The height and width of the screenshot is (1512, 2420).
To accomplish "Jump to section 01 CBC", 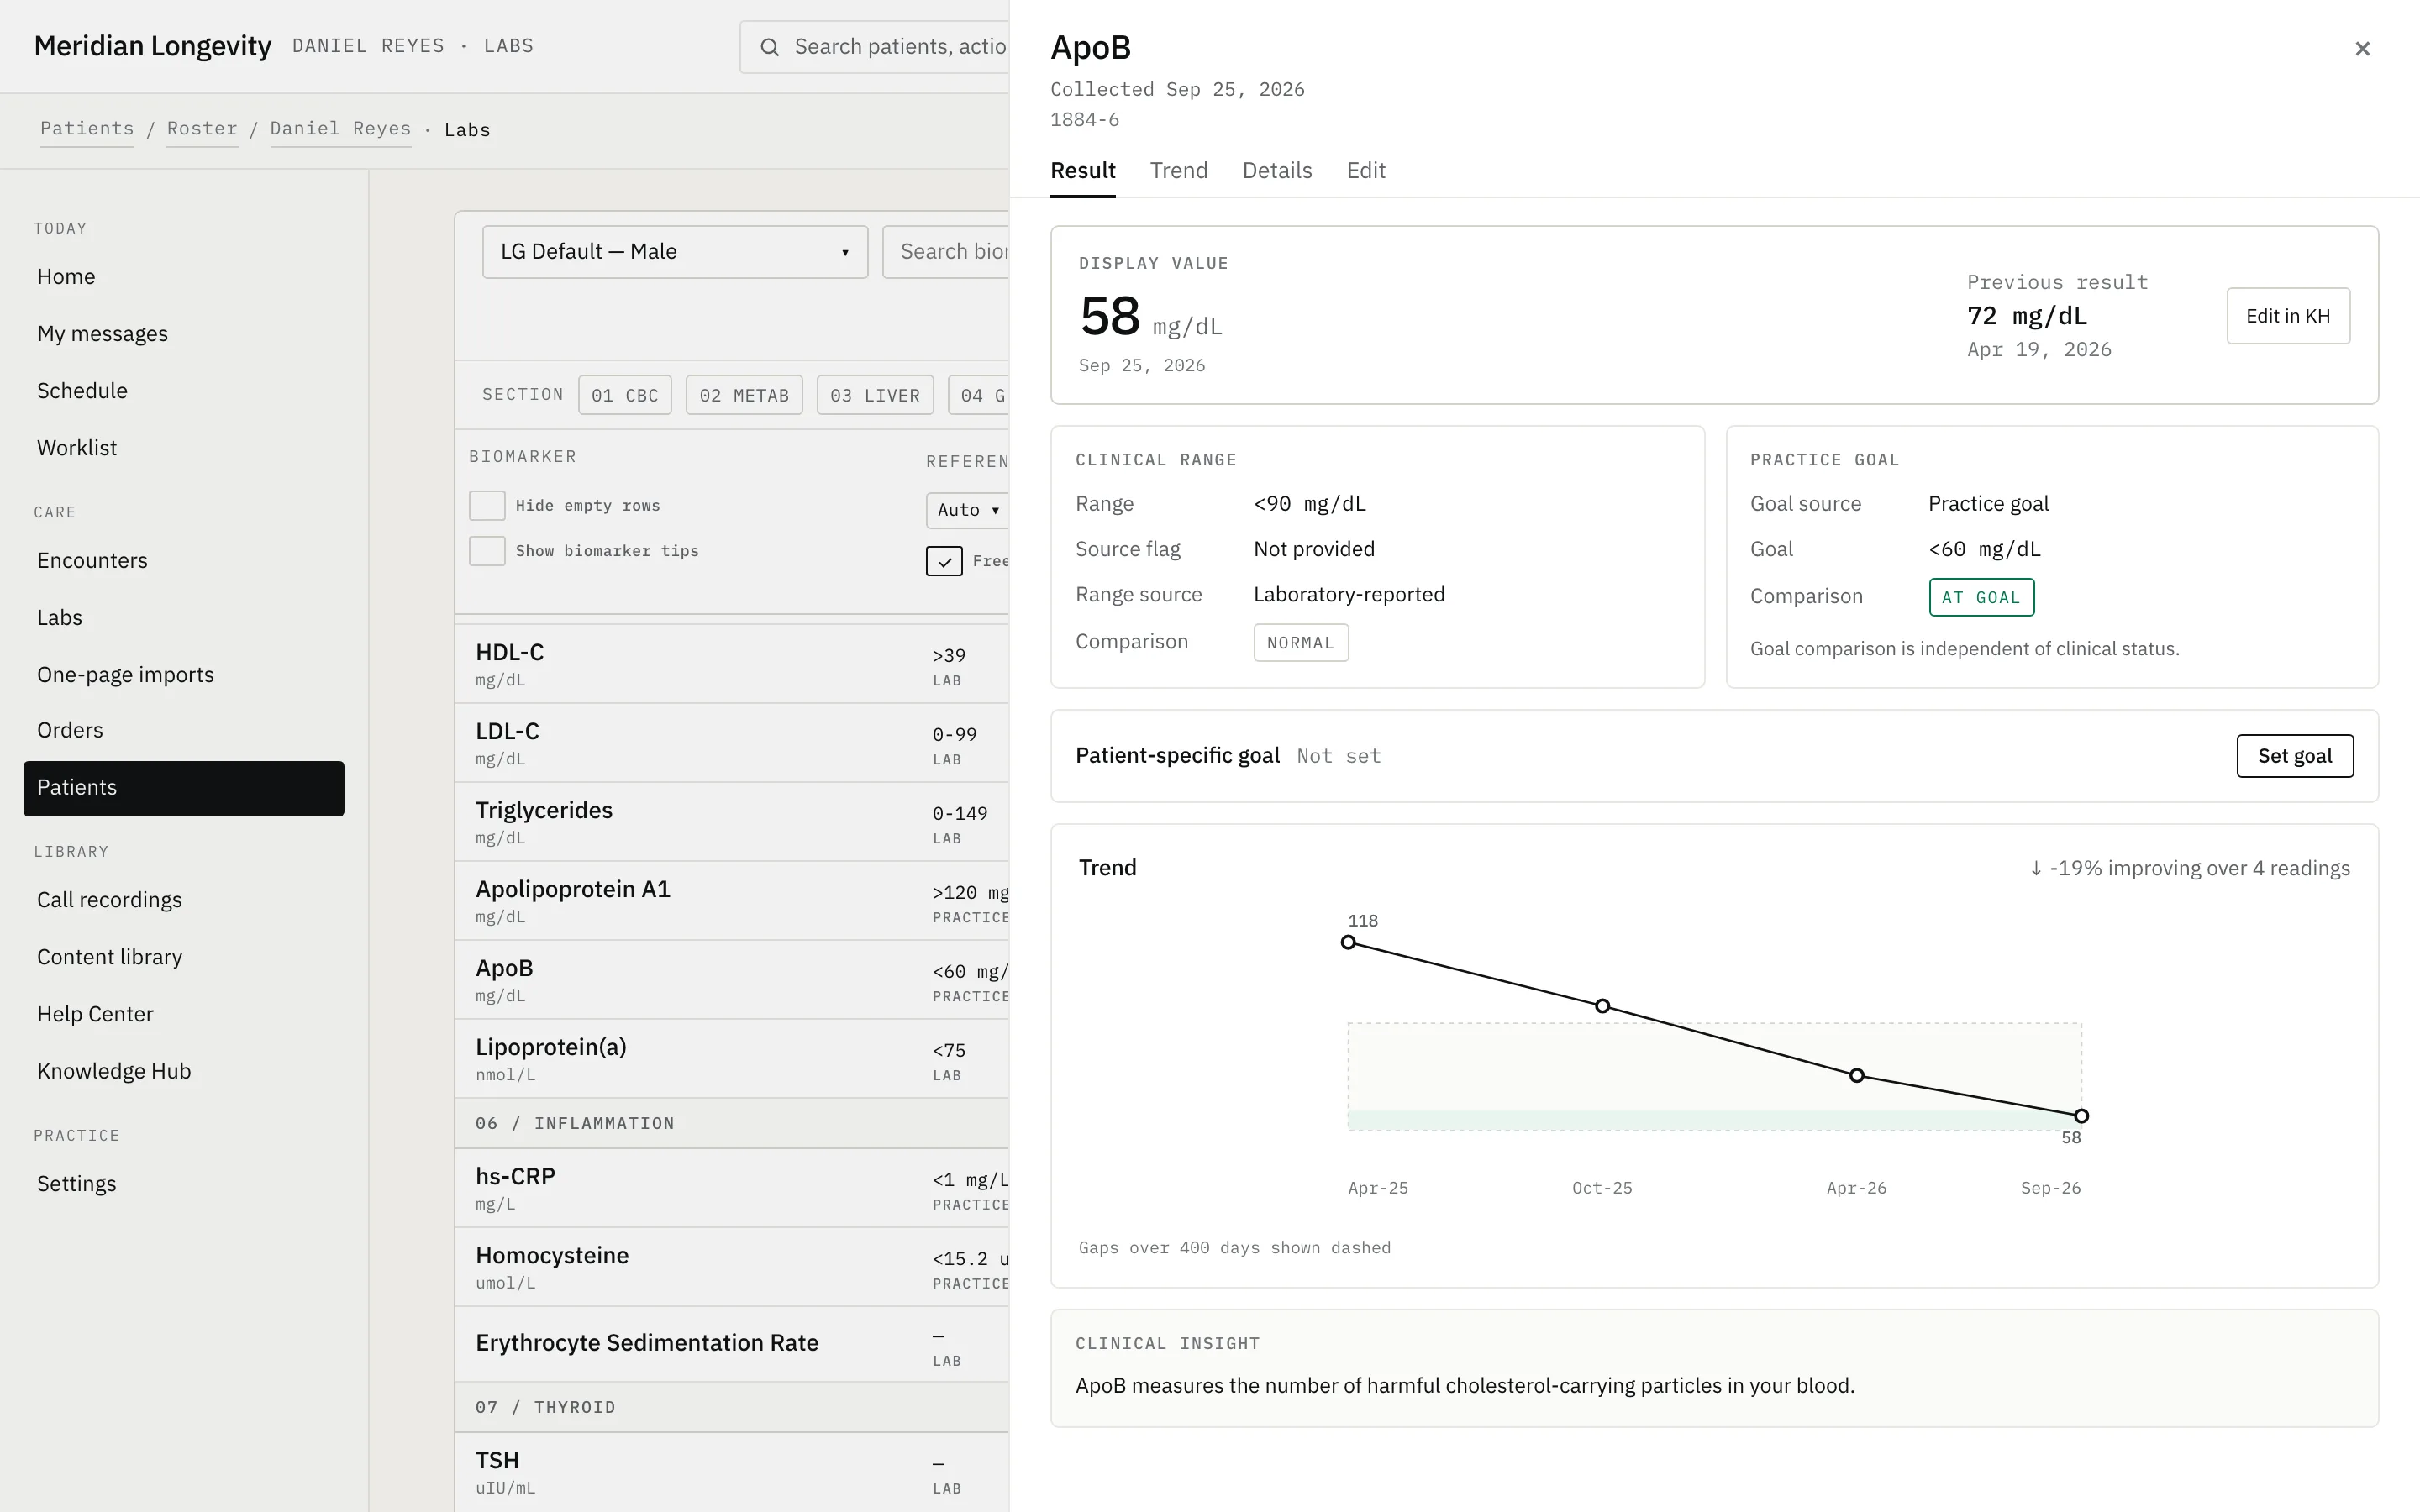I will [x=625, y=395].
